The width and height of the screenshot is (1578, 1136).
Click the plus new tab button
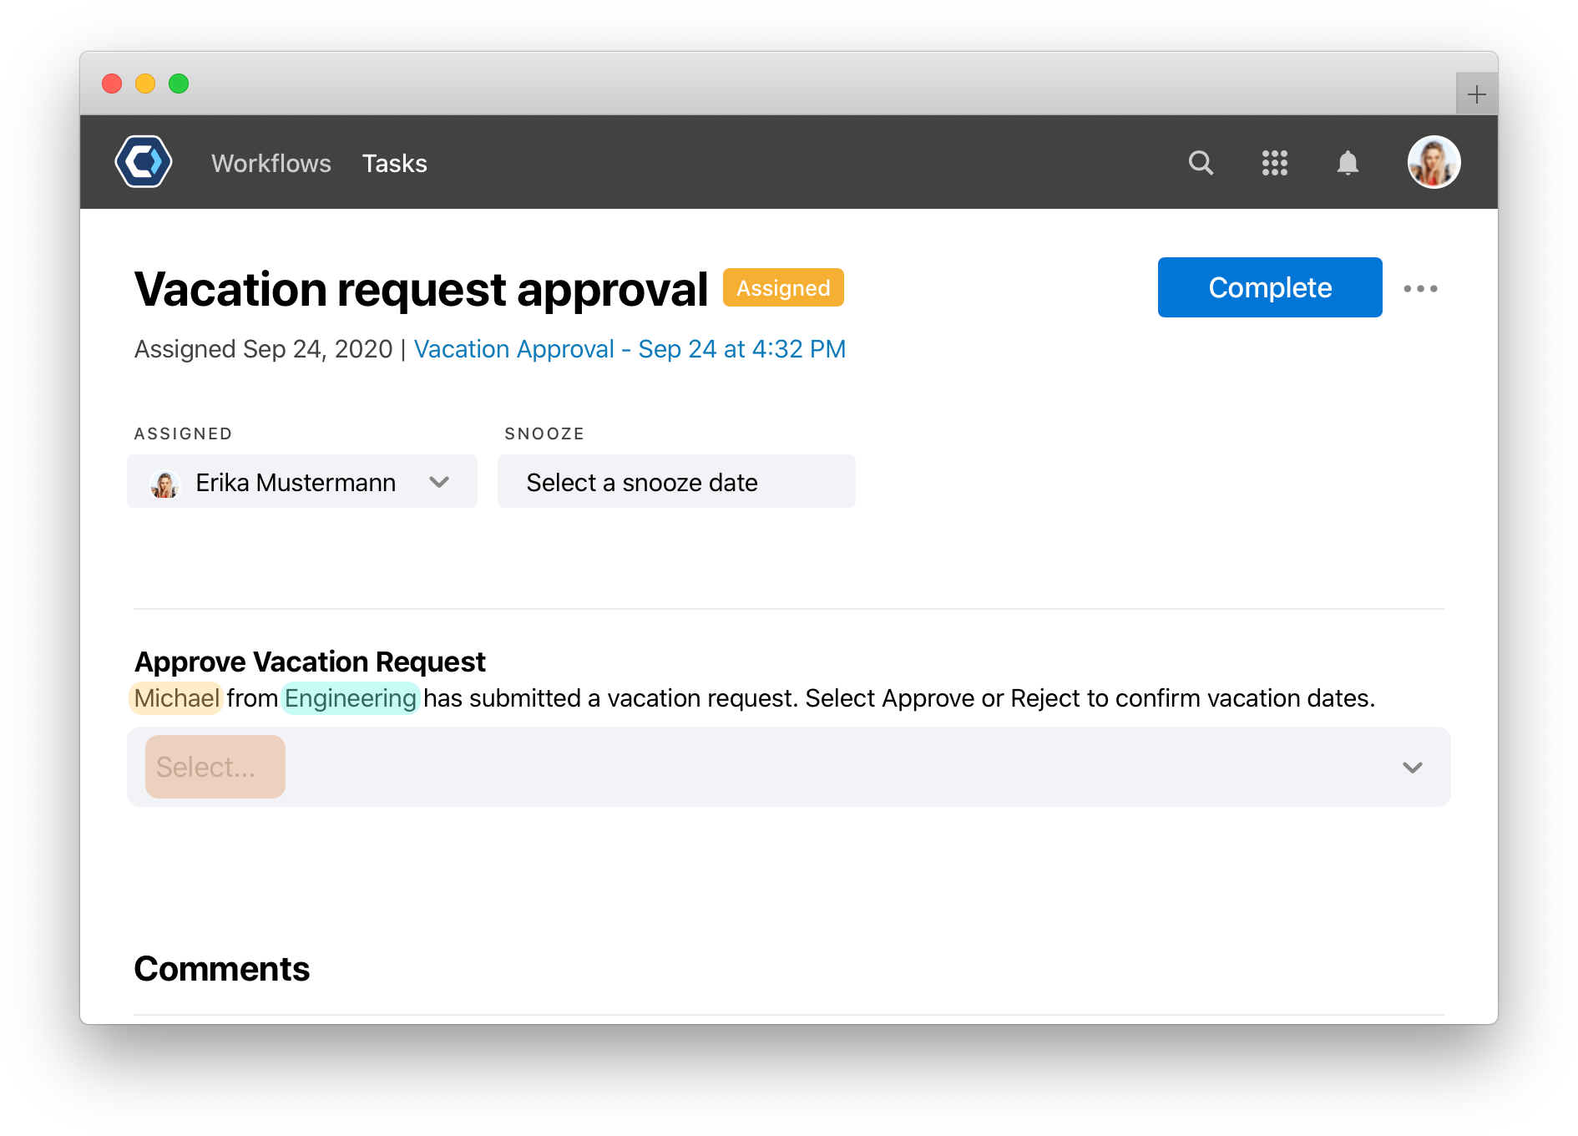(x=1476, y=94)
